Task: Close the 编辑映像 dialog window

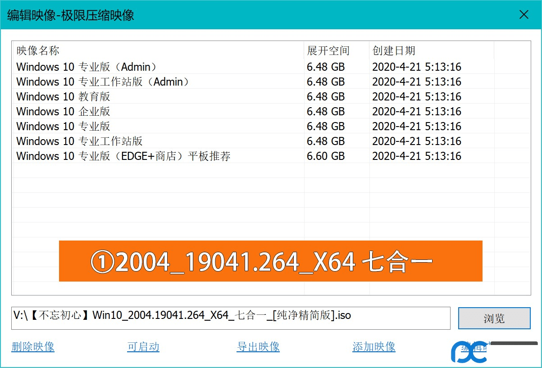Action: 524,15
